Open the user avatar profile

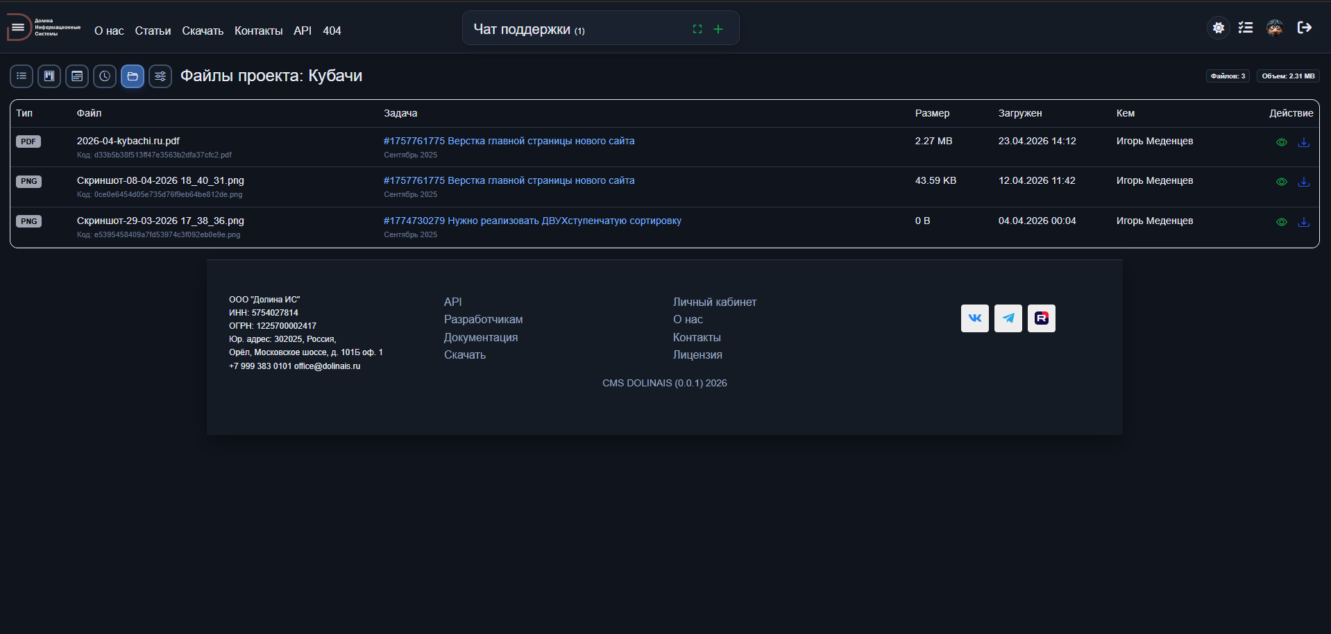[1275, 28]
